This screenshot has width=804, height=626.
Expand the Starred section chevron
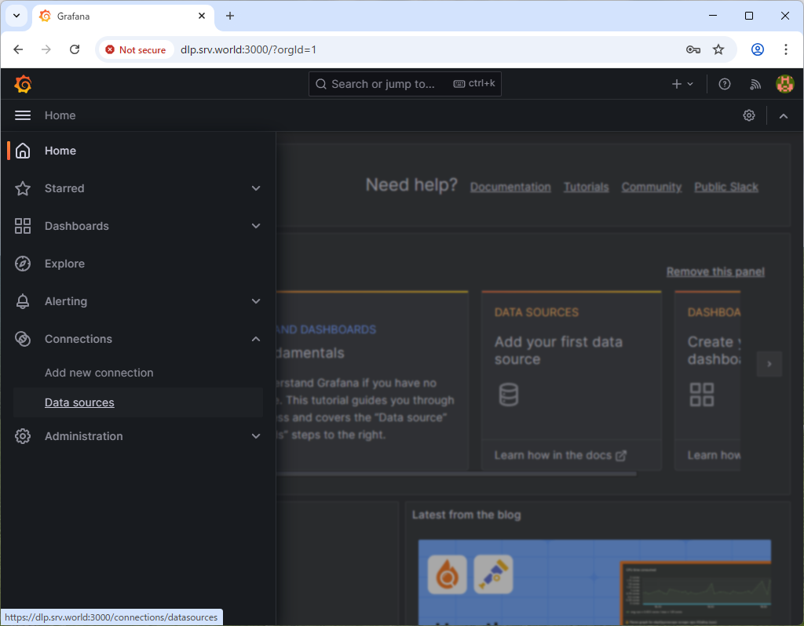point(256,188)
